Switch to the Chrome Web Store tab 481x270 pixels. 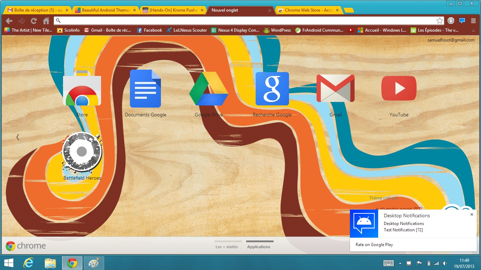308,10
